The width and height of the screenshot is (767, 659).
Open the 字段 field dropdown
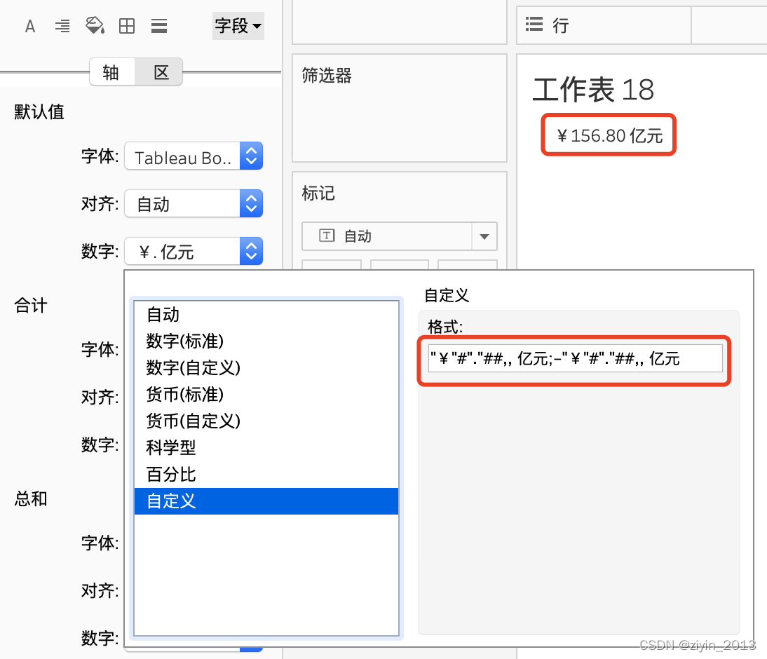point(238,25)
